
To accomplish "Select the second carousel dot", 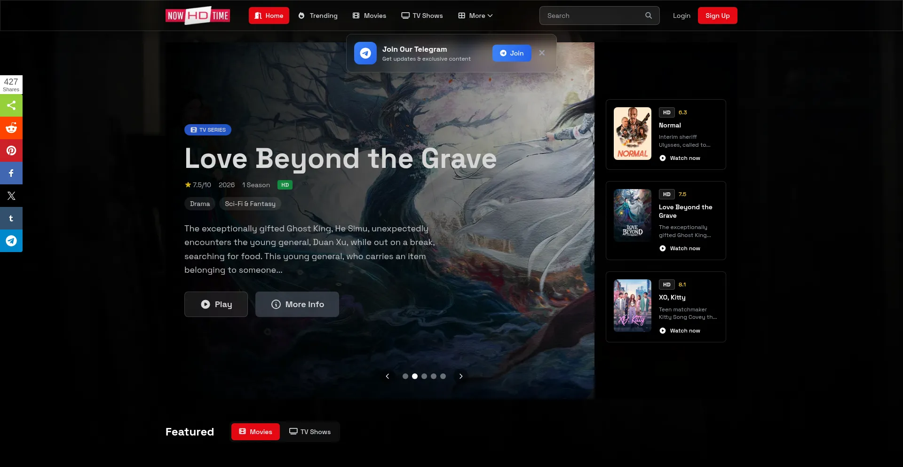I will pos(415,376).
